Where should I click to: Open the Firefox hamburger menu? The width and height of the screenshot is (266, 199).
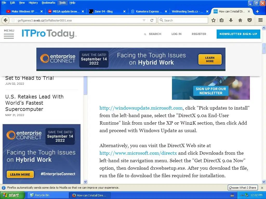(261, 20)
